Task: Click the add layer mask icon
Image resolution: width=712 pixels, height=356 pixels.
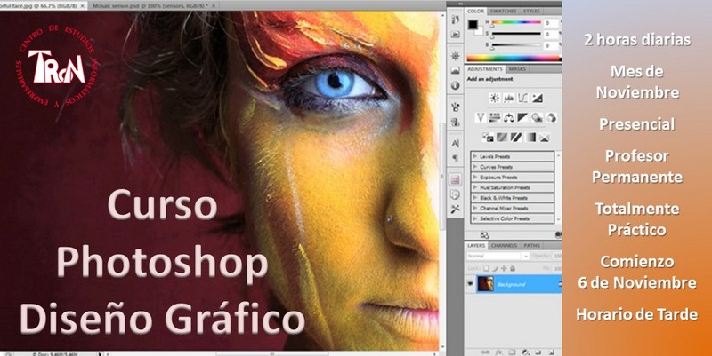Action: [512, 352]
